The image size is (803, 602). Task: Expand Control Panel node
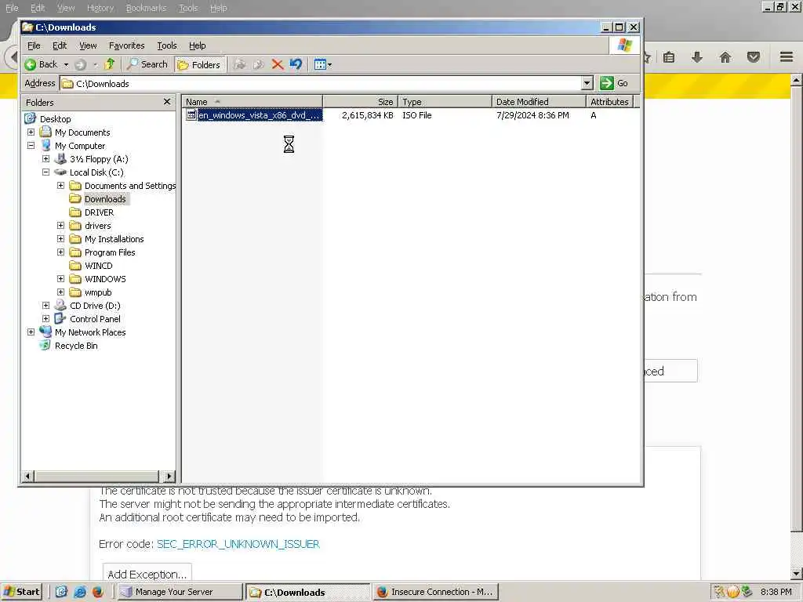[45, 318]
